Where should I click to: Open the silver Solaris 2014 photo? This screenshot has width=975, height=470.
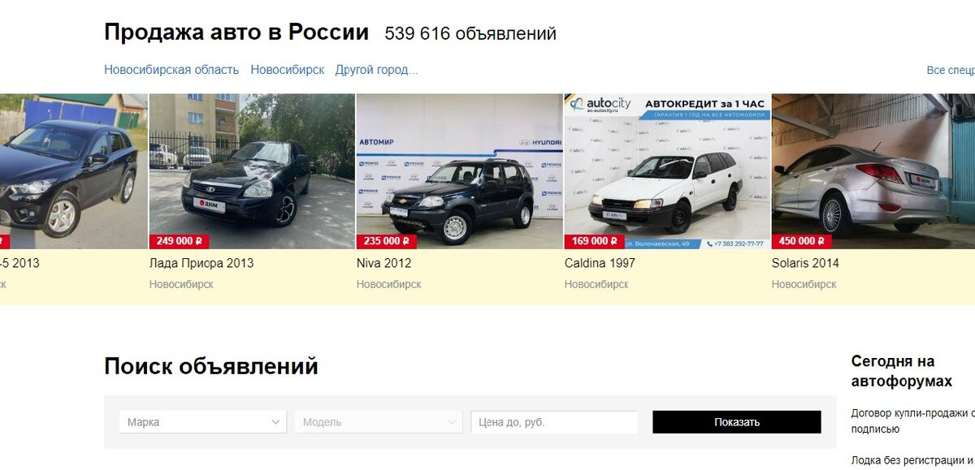point(873,171)
